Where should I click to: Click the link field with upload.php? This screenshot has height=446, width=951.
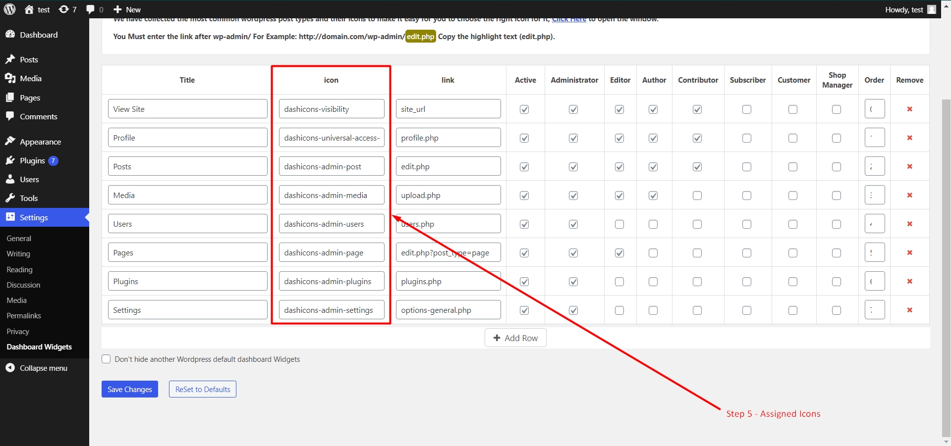(448, 195)
